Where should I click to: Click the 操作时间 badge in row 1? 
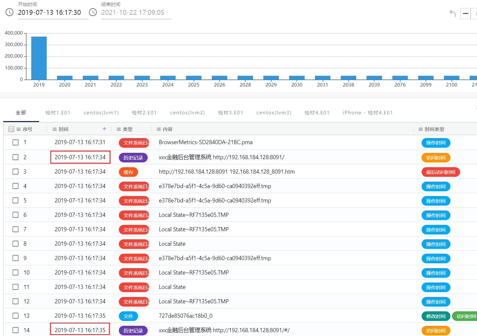(436, 143)
